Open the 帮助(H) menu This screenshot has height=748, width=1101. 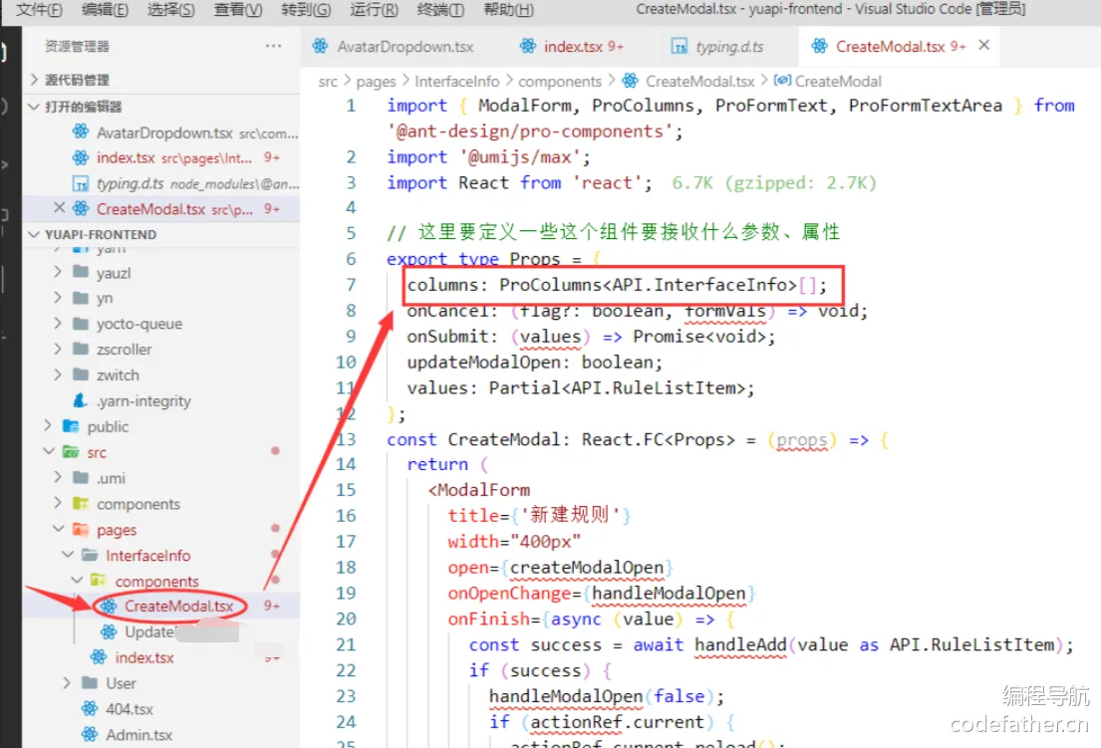[x=508, y=10]
